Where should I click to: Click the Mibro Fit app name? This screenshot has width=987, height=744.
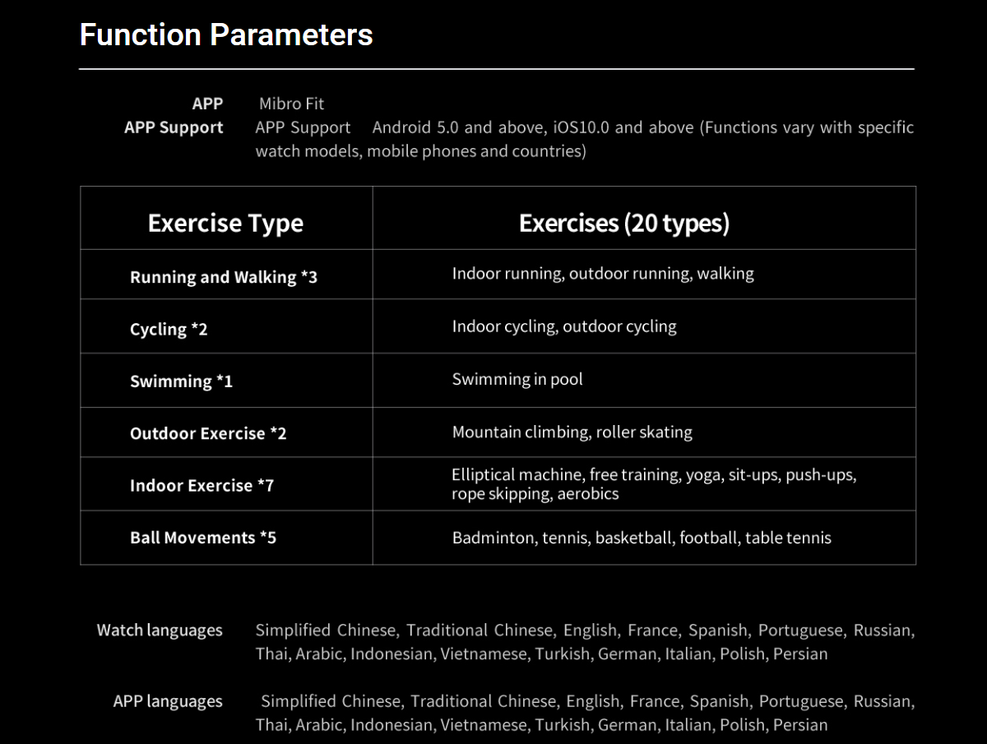point(291,104)
